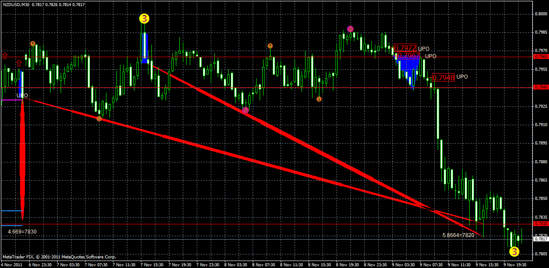Click the red 0.7965 price tag on the axis
Image resolution: width=549 pixels, height=268 pixels.
point(541,57)
